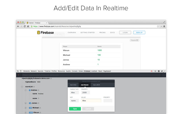182x114 pixels.
Task: Switch to the Sources DevTools tab
Action: (x=40, y=71)
